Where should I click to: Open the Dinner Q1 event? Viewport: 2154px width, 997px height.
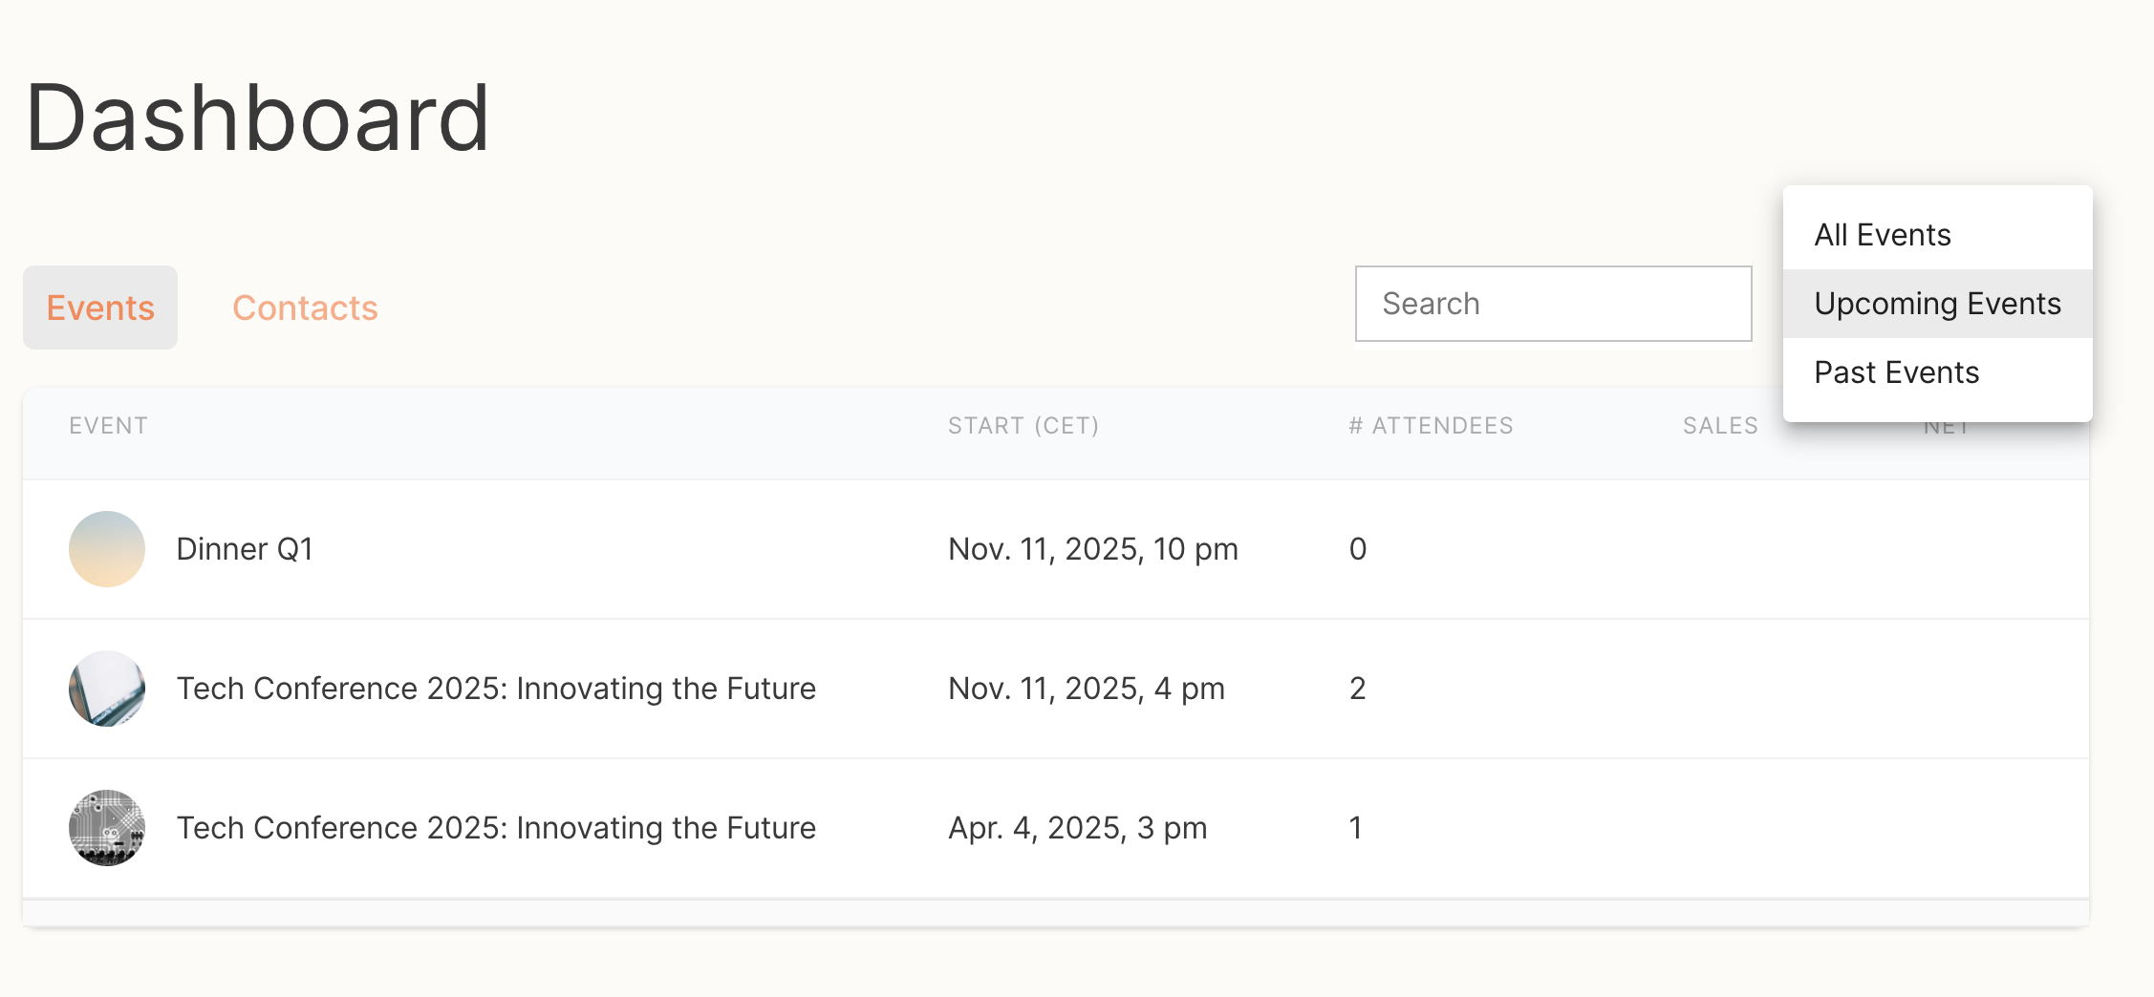tap(245, 549)
